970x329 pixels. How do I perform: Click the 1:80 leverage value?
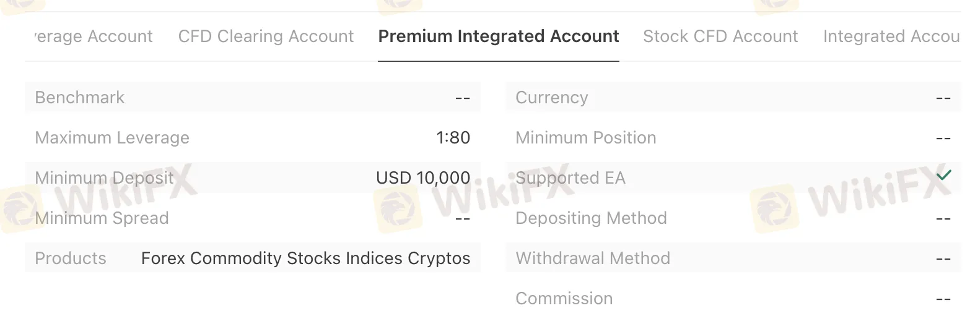[x=453, y=138]
